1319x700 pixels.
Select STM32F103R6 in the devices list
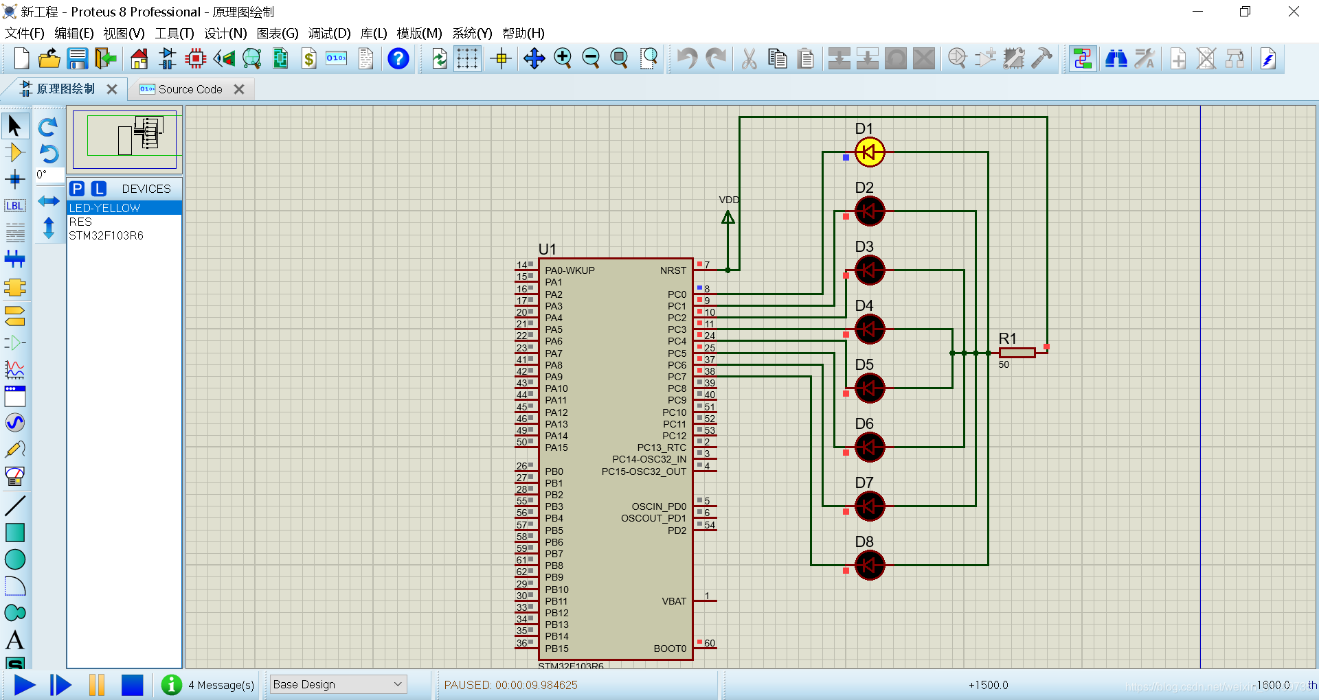(124, 235)
